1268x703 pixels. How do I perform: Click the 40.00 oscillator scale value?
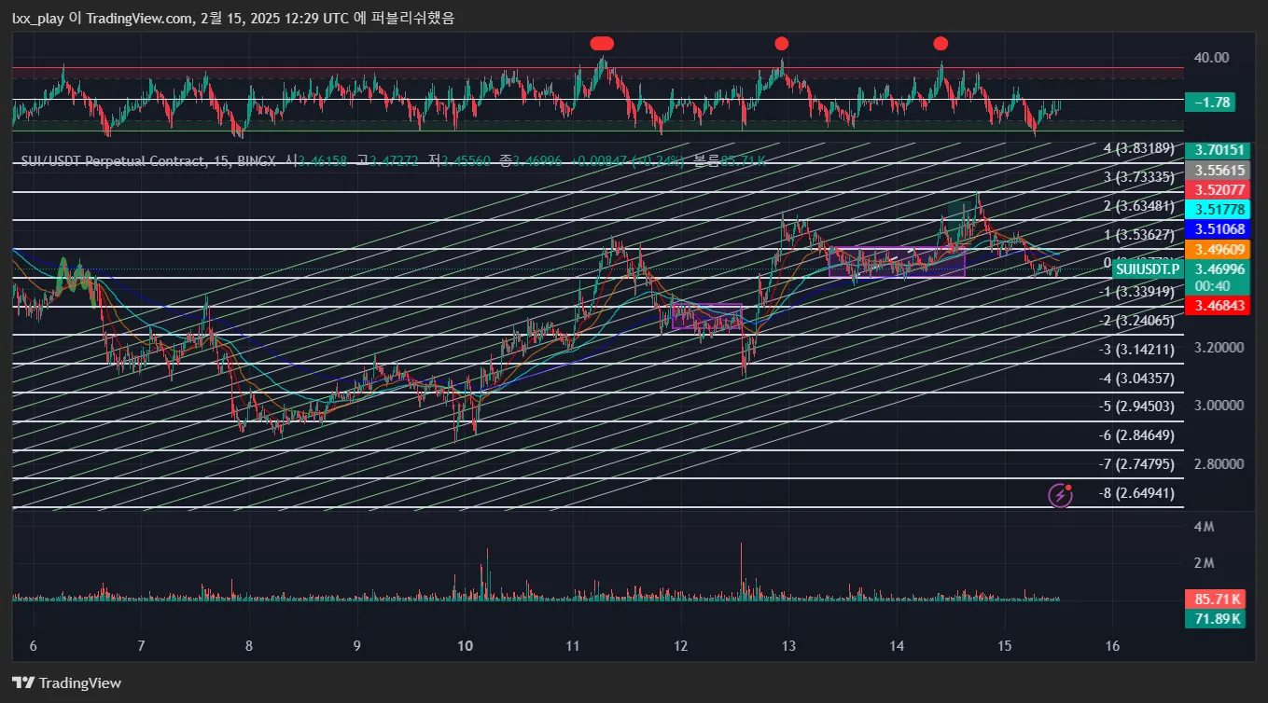click(x=1211, y=58)
